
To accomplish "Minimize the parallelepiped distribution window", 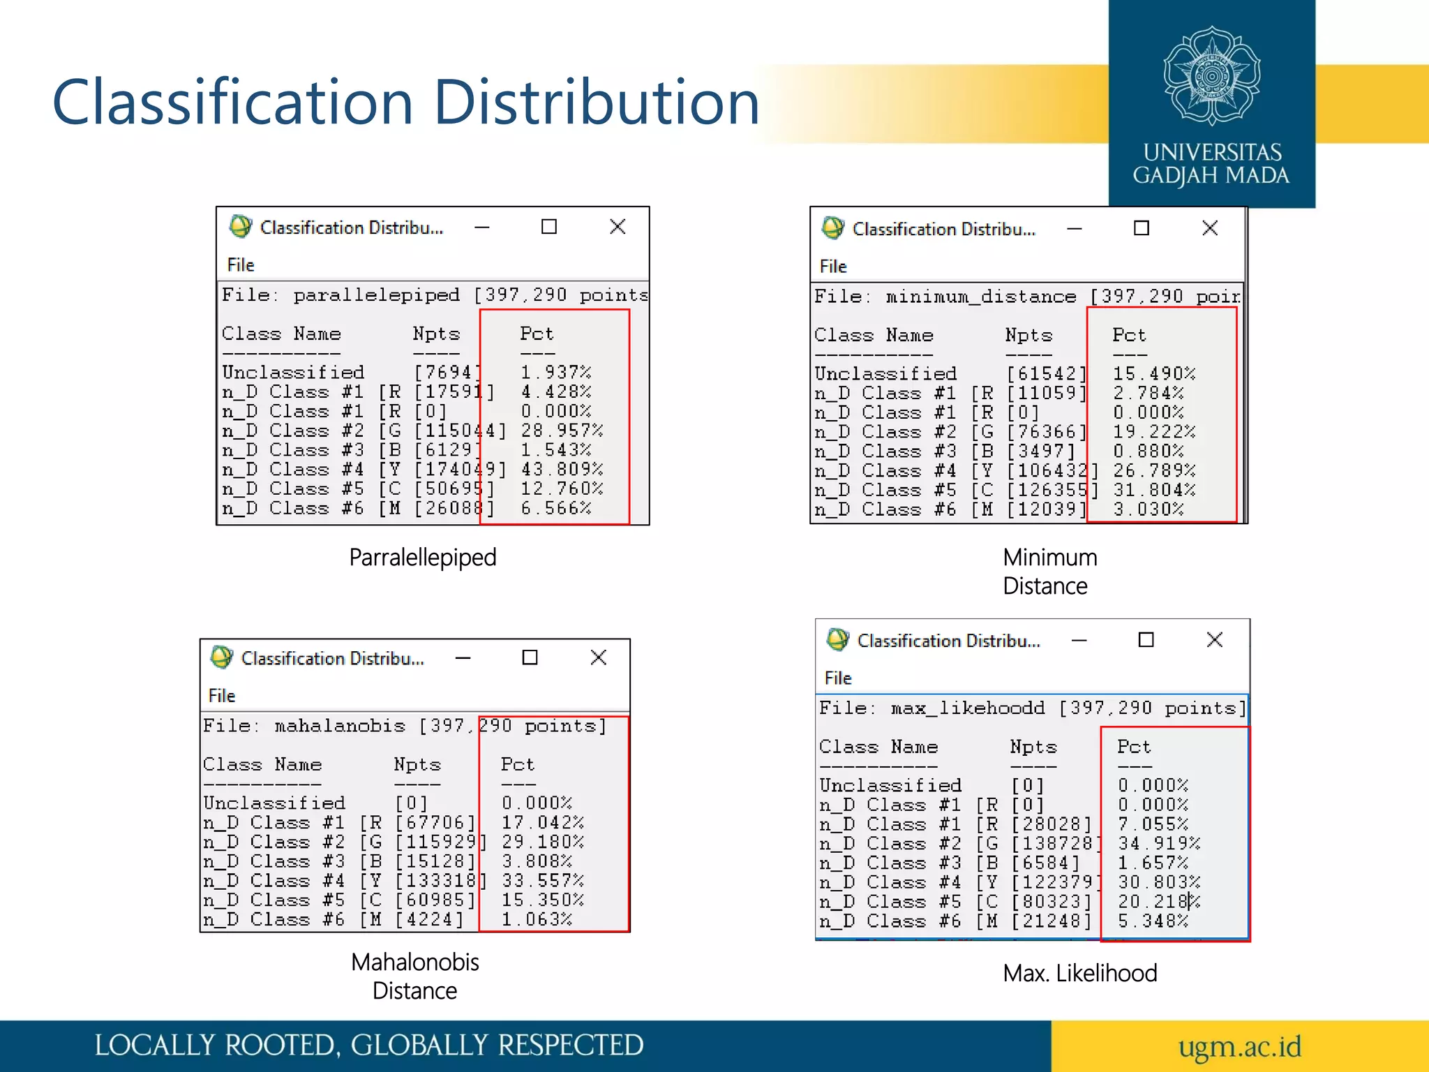I will 482,227.
